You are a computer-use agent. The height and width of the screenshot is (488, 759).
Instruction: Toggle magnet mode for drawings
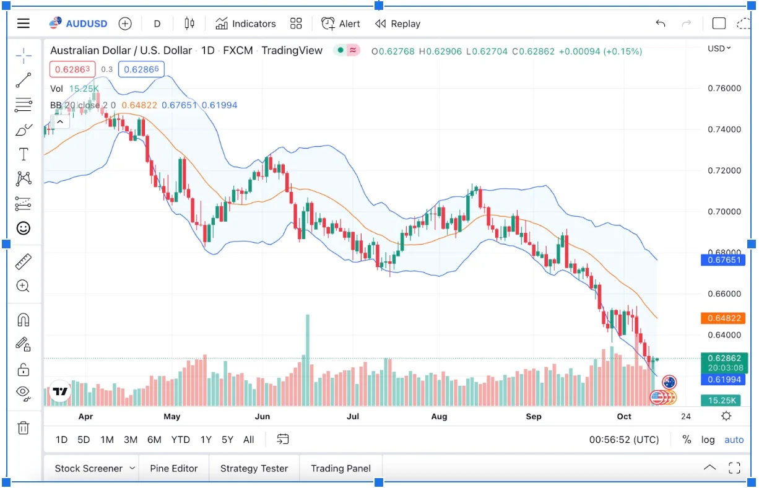point(24,320)
